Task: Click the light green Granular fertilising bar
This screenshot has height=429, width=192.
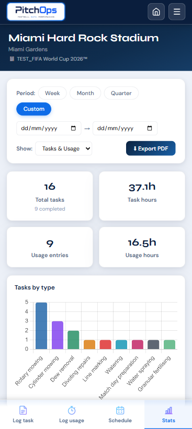Action: [170, 344]
